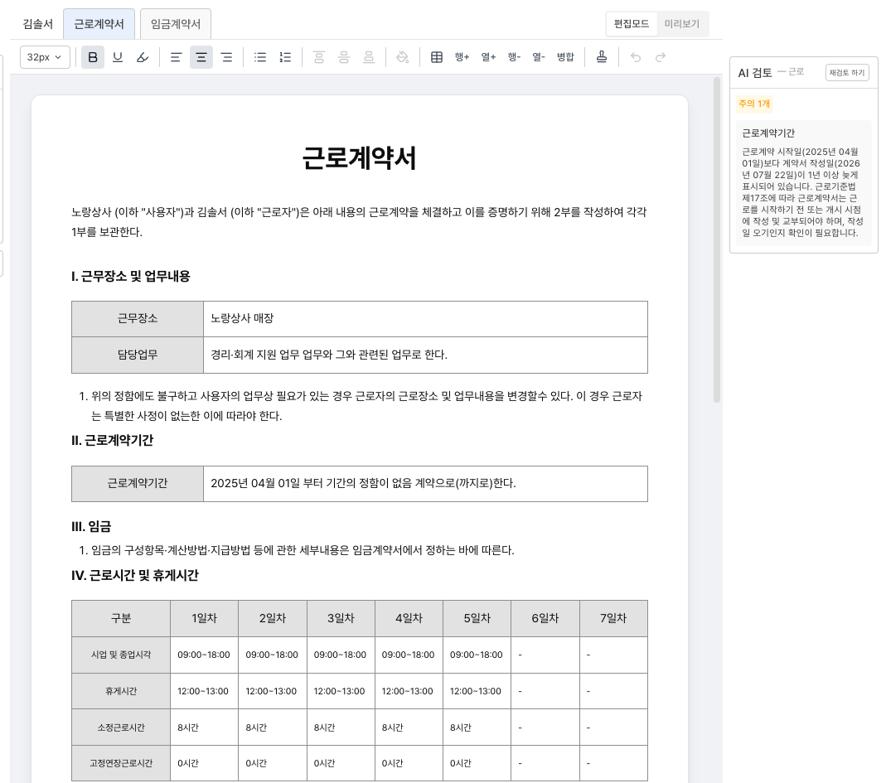Open the cell fill paint bucket
The image size is (886, 783).
click(x=402, y=57)
